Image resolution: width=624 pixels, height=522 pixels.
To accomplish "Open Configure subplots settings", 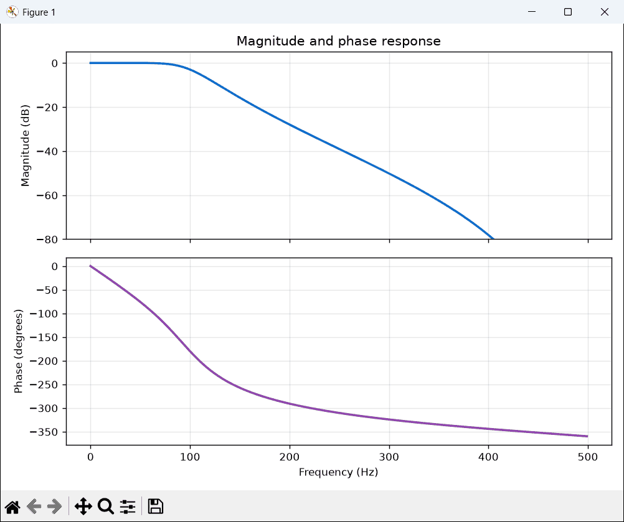I will click(128, 507).
